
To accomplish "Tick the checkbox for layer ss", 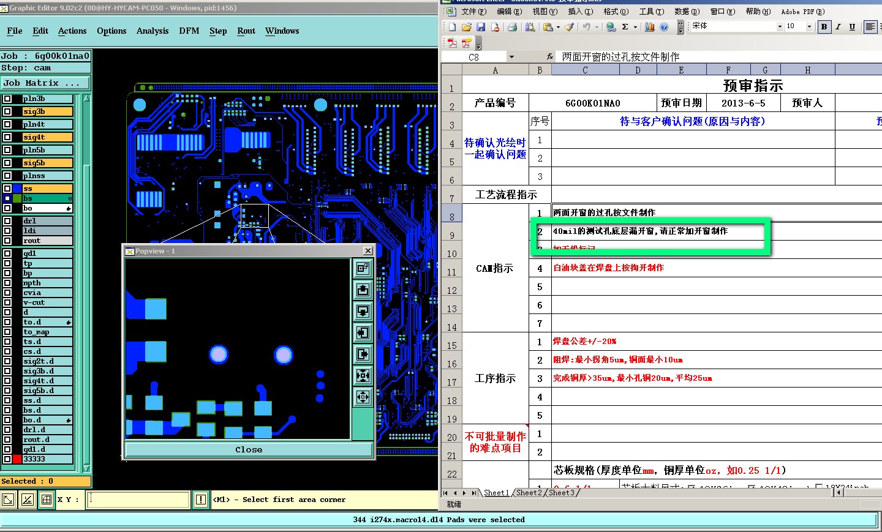I will click(7, 189).
